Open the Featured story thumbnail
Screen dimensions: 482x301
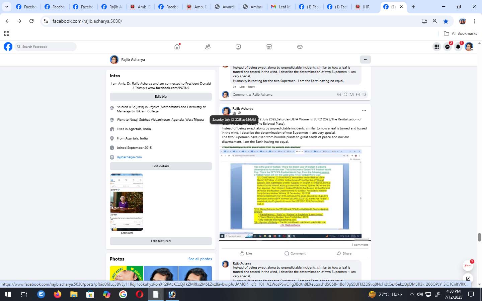coord(127,202)
